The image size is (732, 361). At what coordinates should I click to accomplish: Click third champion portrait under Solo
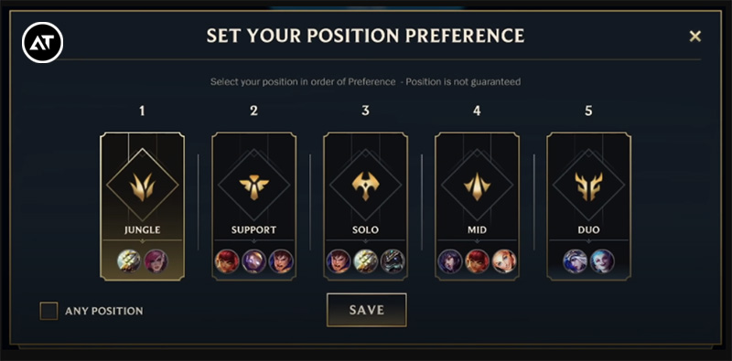click(393, 261)
